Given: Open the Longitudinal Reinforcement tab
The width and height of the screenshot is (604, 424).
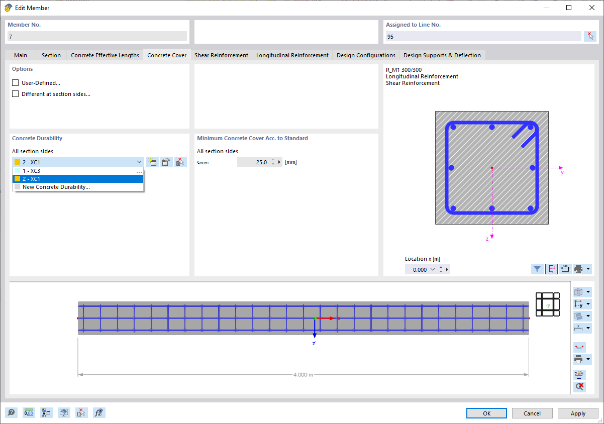Looking at the screenshot, I should (x=292, y=55).
